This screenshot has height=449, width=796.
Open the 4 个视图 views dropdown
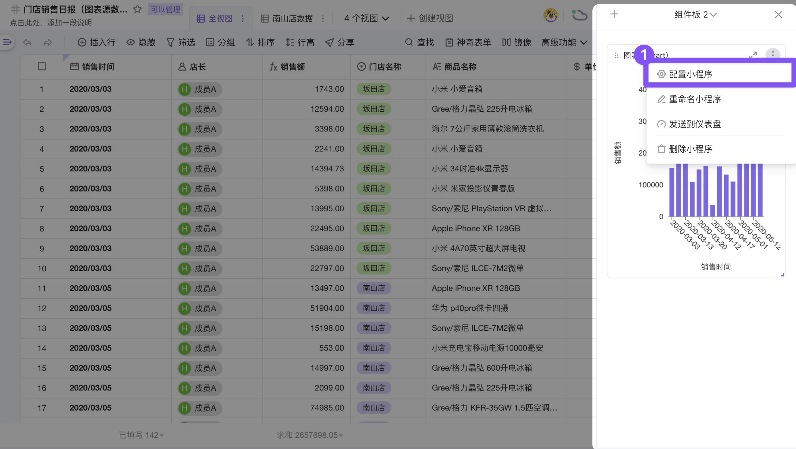pos(365,18)
